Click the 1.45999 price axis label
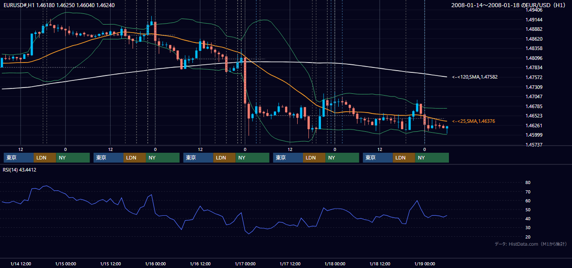This screenshot has height=268, width=572. click(534, 135)
